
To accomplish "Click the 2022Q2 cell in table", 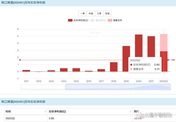I will tap(10, 118).
